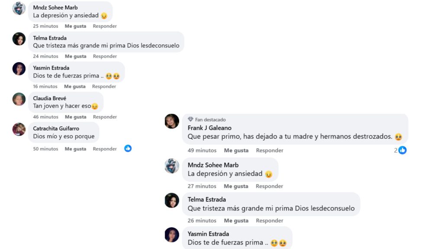443x249 pixels.
Task: Open Yasmin Estrada's profile picture
Action: pos(19,69)
